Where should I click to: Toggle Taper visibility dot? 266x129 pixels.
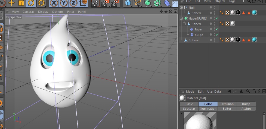211,29
